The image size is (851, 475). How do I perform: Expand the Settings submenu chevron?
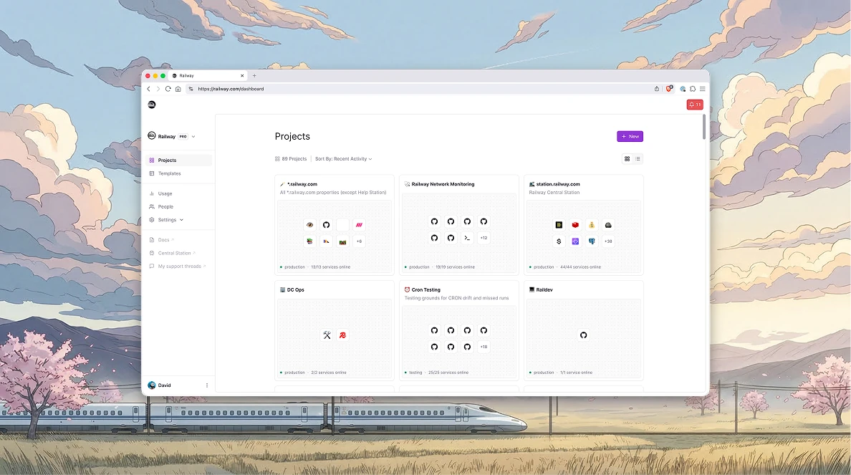(181, 221)
